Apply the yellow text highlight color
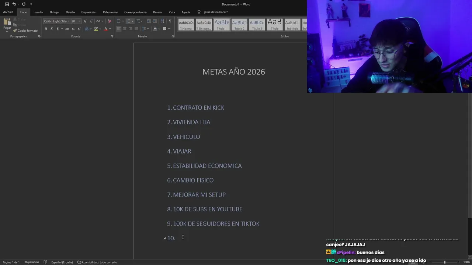This screenshot has height=265, width=472. (96, 29)
